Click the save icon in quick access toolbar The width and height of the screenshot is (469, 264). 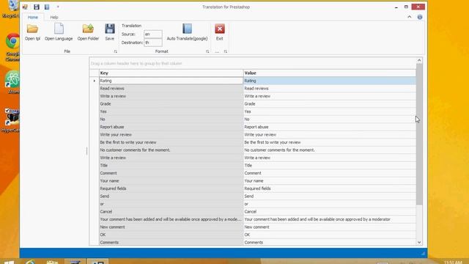coord(37,7)
